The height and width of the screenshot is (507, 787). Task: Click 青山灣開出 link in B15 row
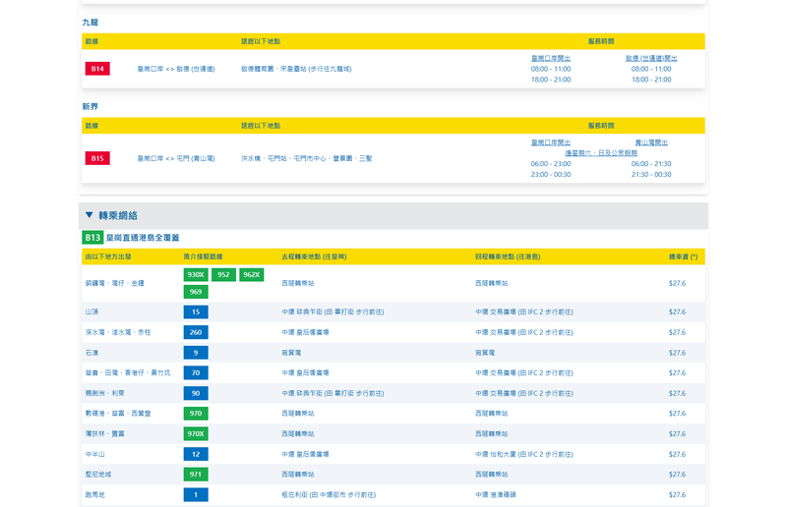(651, 142)
